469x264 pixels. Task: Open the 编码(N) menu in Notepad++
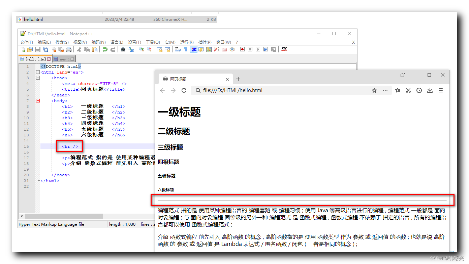(98, 42)
